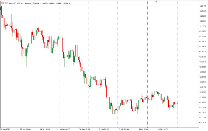
Task: Click the 3 Feb 01:00 time label
Action: (x=124, y=129)
